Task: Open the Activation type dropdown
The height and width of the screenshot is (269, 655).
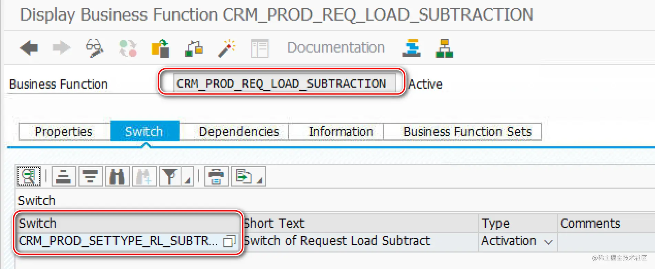Action: click(x=548, y=242)
